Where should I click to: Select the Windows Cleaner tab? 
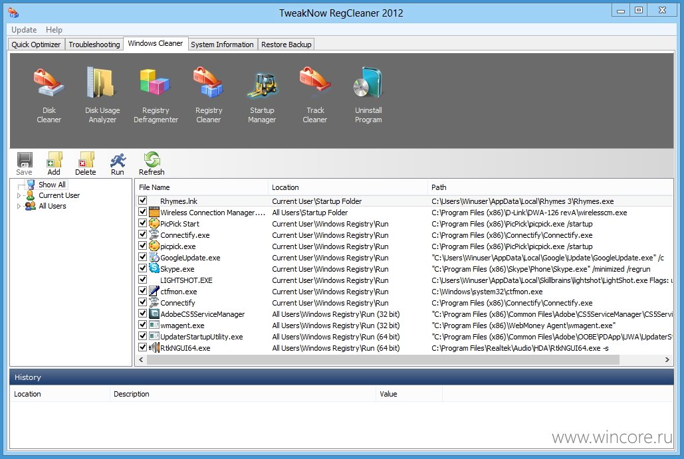pyautogui.click(x=156, y=44)
